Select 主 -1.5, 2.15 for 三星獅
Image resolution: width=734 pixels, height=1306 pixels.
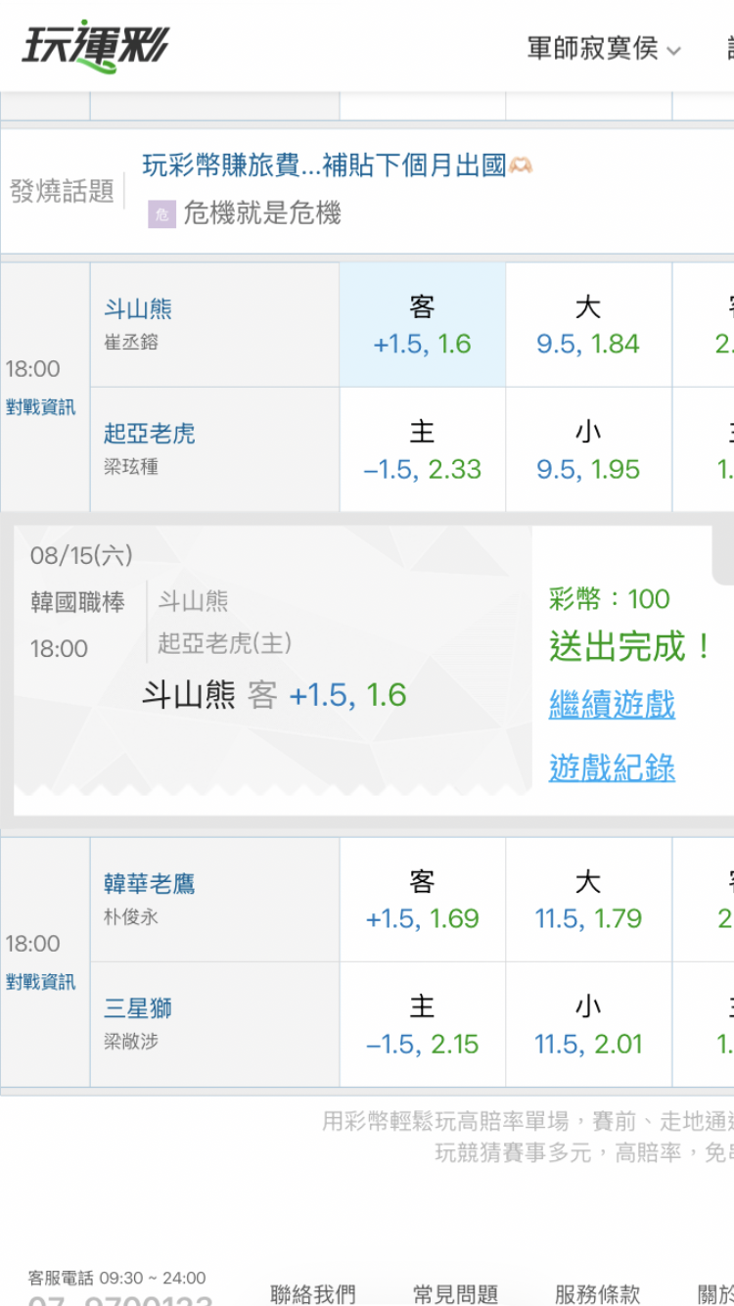(423, 1024)
